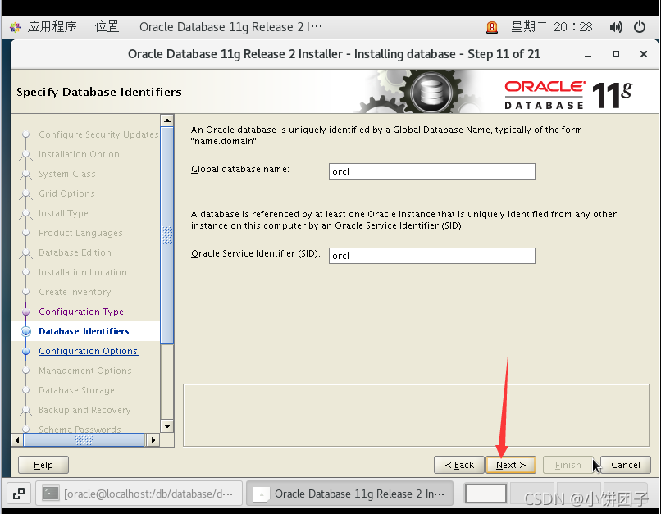Viewport: 661px width, 514px height.
Task: Maximize the installer window
Action: click(x=616, y=54)
